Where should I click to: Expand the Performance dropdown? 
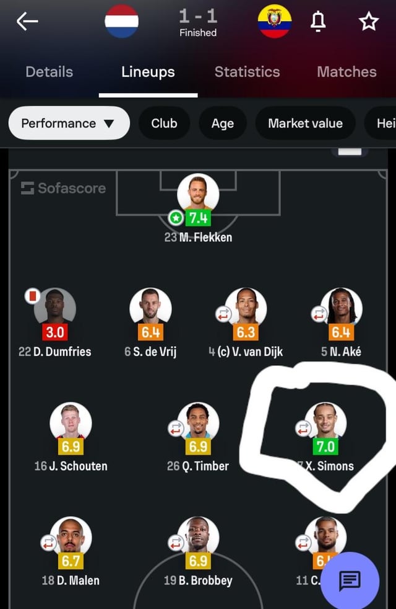point(69,123)
